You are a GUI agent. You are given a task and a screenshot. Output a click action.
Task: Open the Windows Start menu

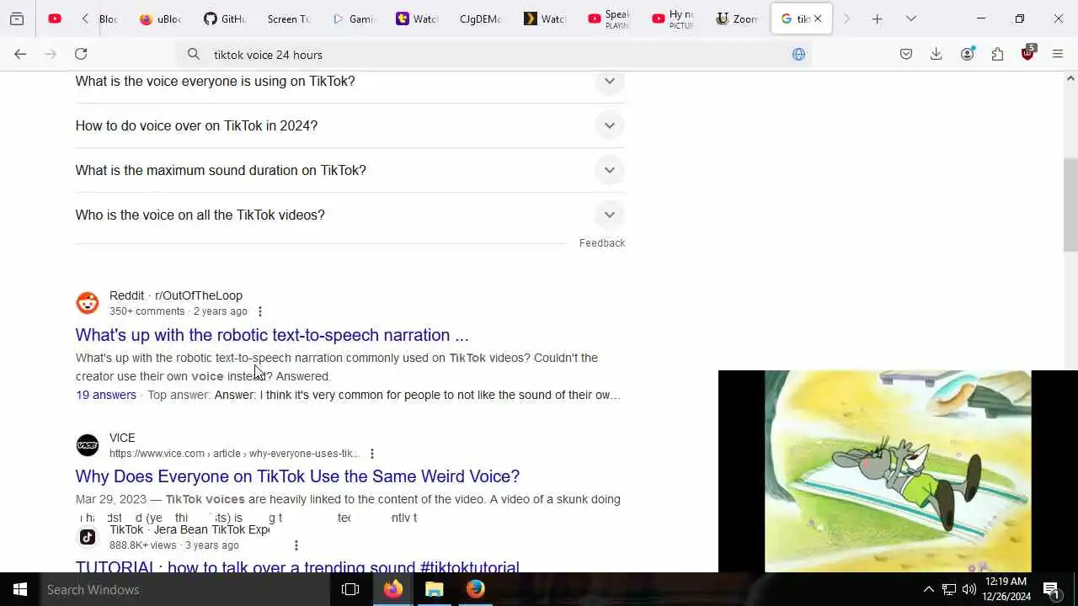point(20,589)
